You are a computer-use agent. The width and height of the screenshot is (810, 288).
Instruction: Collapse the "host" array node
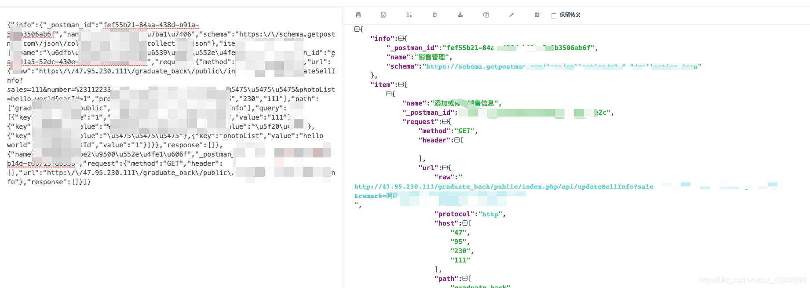pos(465,223)
